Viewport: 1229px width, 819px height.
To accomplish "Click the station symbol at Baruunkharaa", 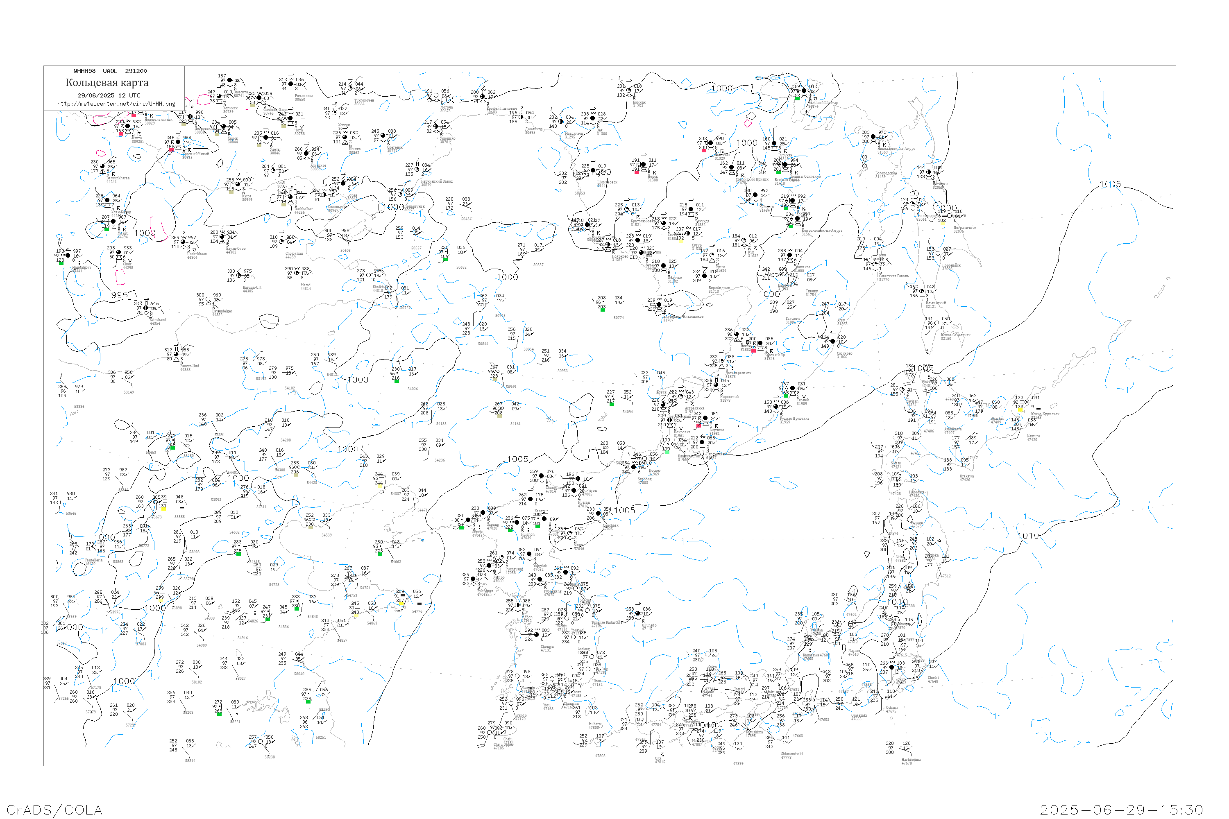I will (x=102, y=167).
